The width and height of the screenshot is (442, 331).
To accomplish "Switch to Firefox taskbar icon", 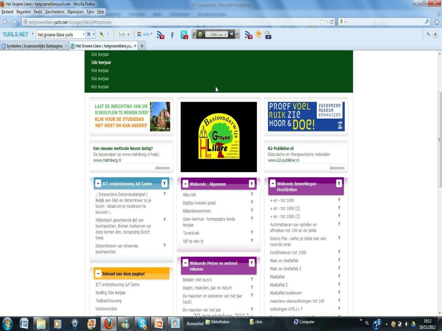I will (108, 324).
